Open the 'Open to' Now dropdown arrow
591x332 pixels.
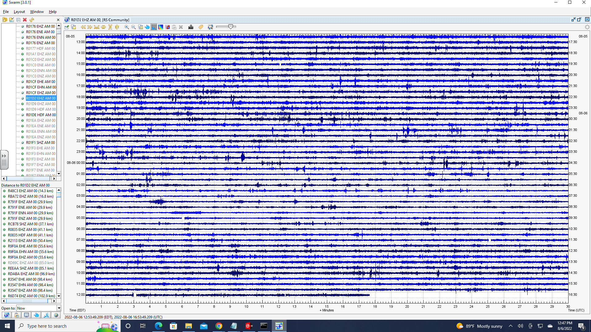[59, 308]
